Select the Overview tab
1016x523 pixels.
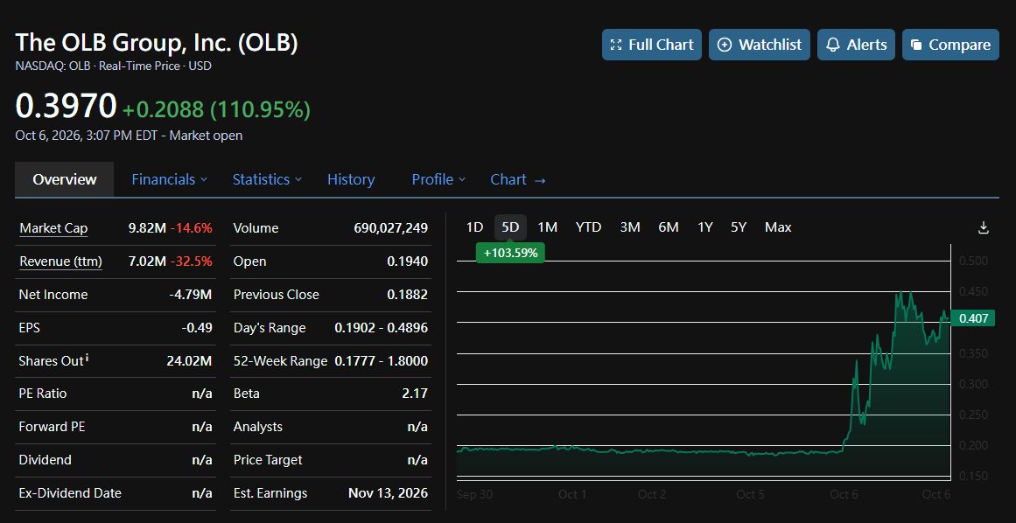click(x=64, y=179)
